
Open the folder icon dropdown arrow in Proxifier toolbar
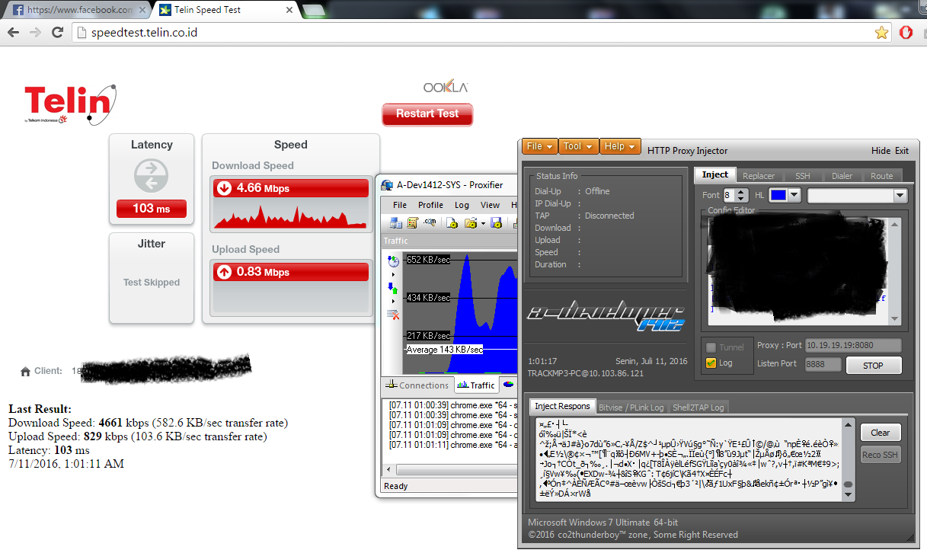click(483, 224)
